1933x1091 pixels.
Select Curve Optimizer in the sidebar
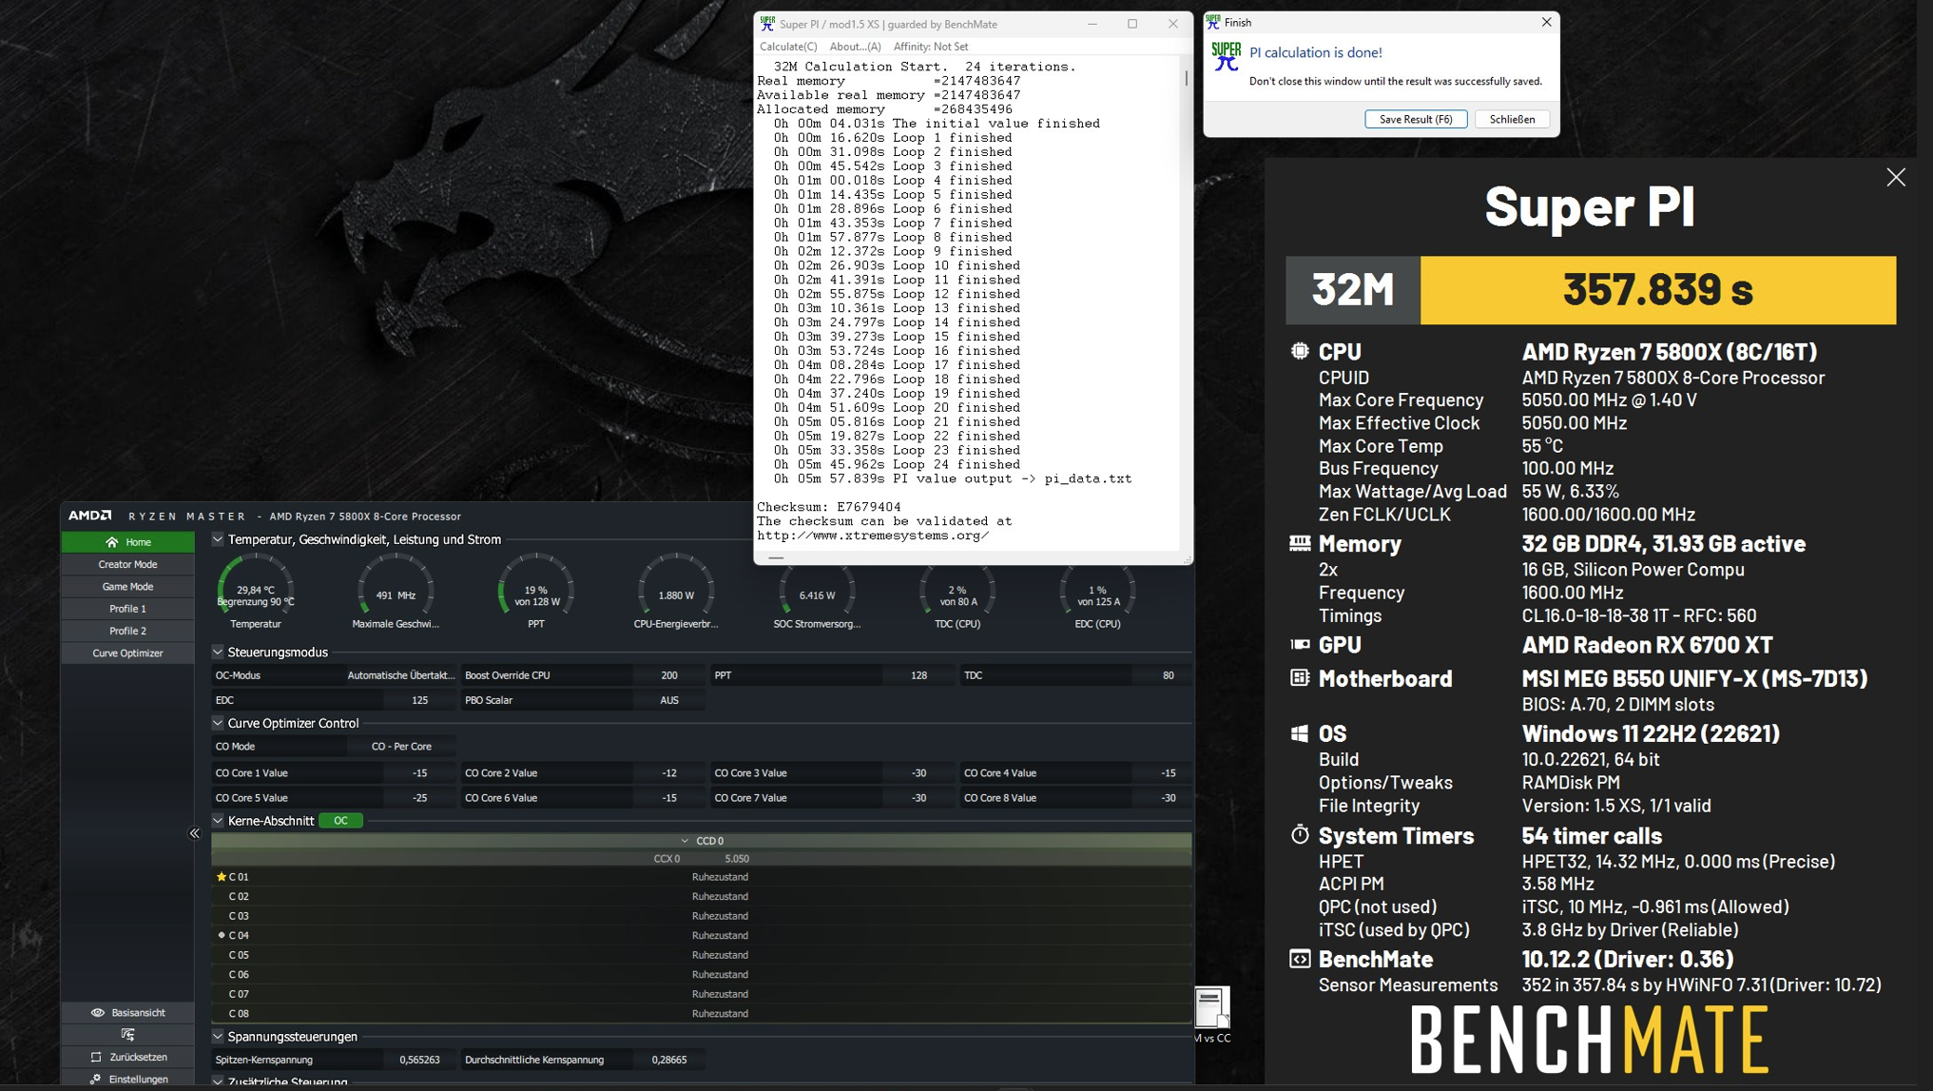127,653
